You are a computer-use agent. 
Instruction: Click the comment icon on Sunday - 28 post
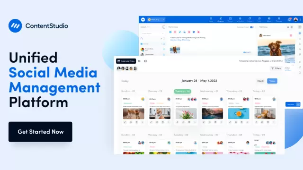click(x=131, y=122)
